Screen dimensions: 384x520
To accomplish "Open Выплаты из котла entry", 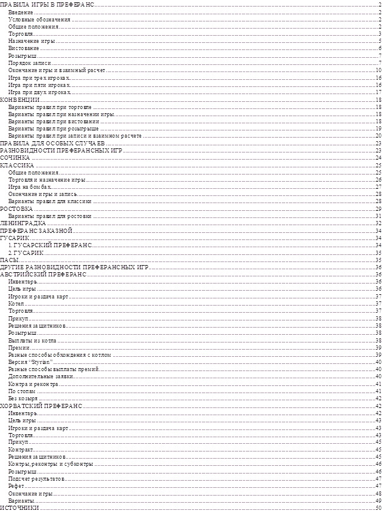I will pos(33,340).
